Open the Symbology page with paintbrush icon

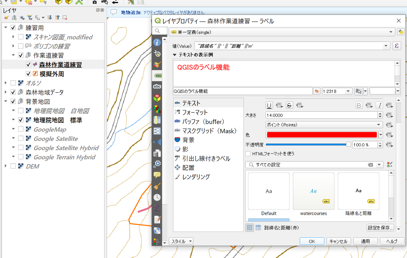pos(157,65)
